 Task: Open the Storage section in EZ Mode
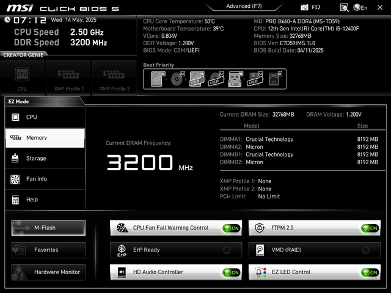[x=45, y=158]
